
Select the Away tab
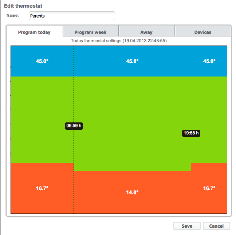pyautogui.click(x=146, y=32)
